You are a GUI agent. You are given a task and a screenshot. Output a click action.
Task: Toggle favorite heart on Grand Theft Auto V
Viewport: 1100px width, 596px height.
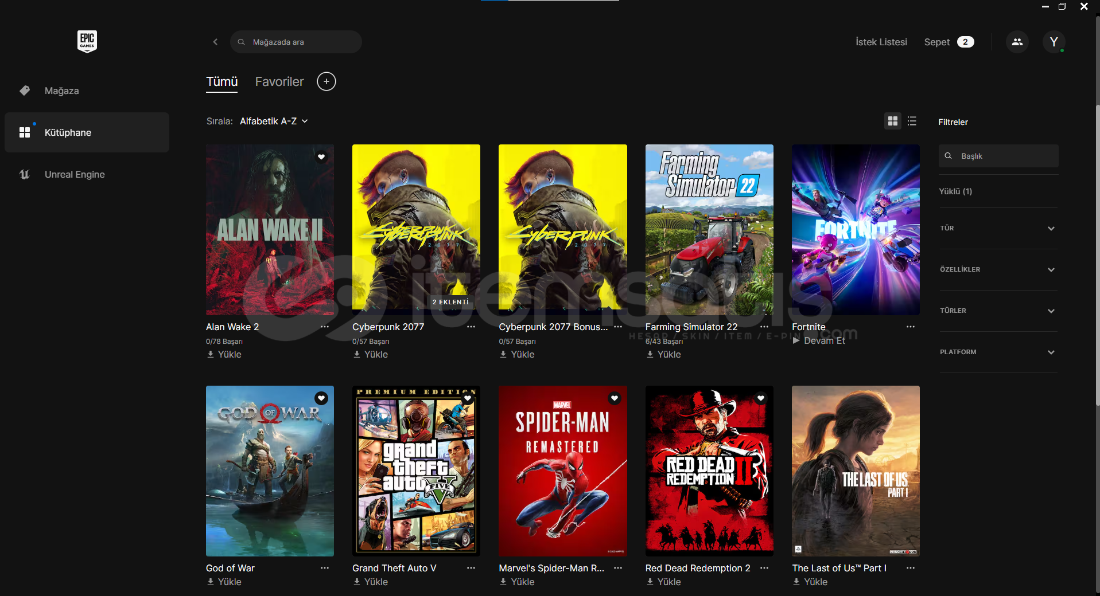pos(468,398)
